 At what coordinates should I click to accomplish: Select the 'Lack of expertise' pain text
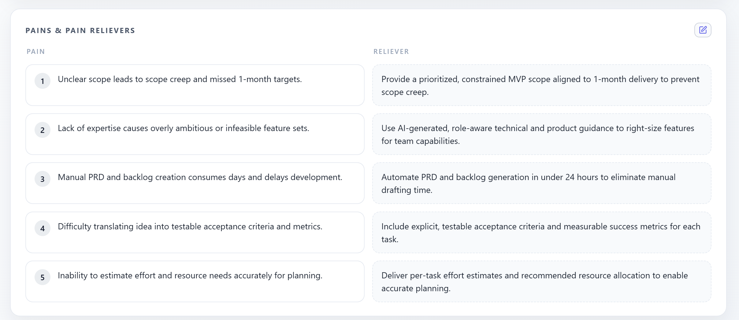click(183, 128)
